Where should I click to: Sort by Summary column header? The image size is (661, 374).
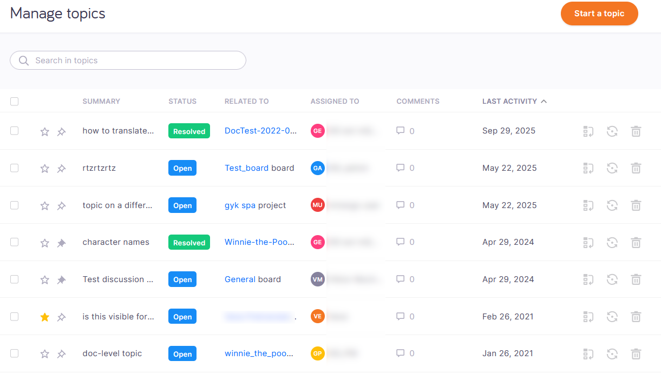(x=101, y=101)
